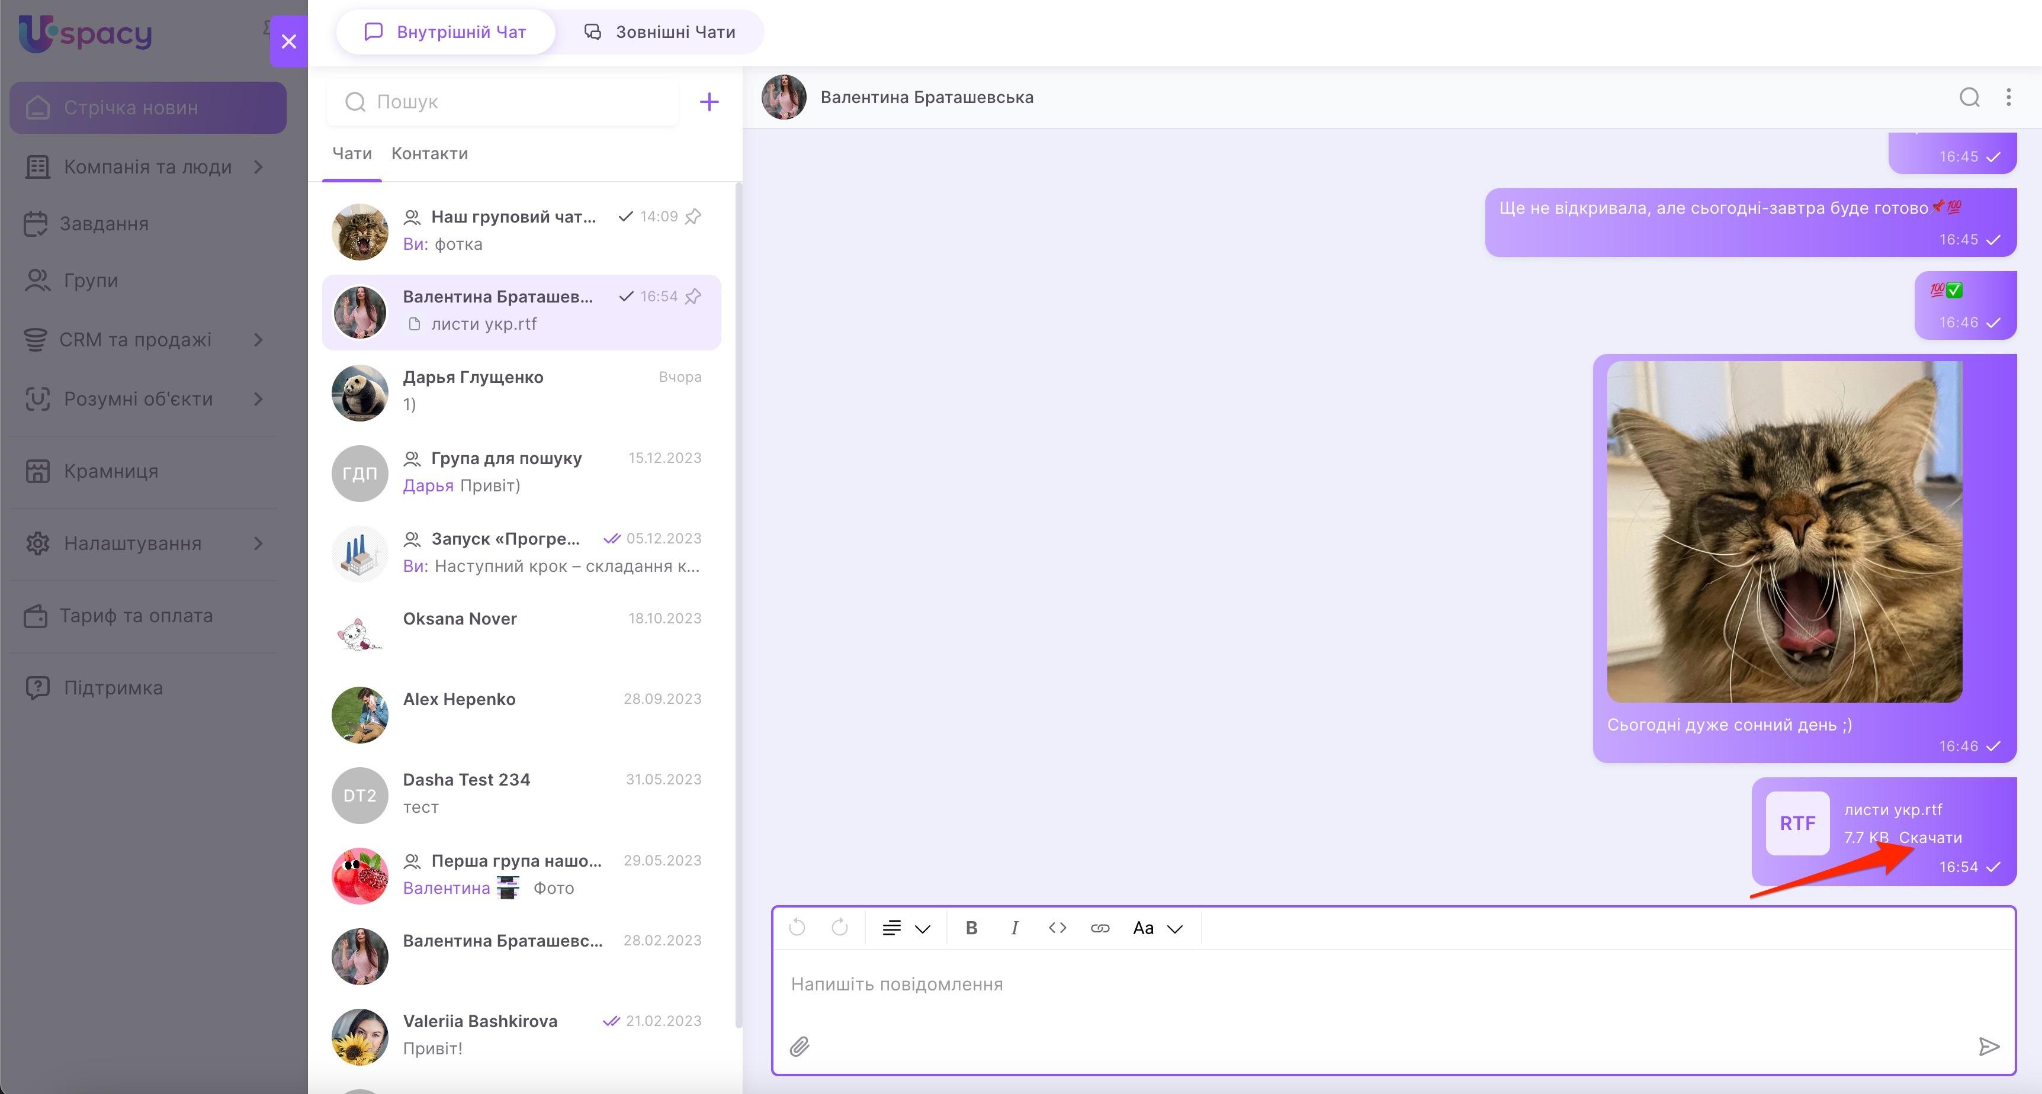Switch to the Контакти tab
Image resolution: width=2042 pixels, height=1094 pixels.
pos(429,154)
